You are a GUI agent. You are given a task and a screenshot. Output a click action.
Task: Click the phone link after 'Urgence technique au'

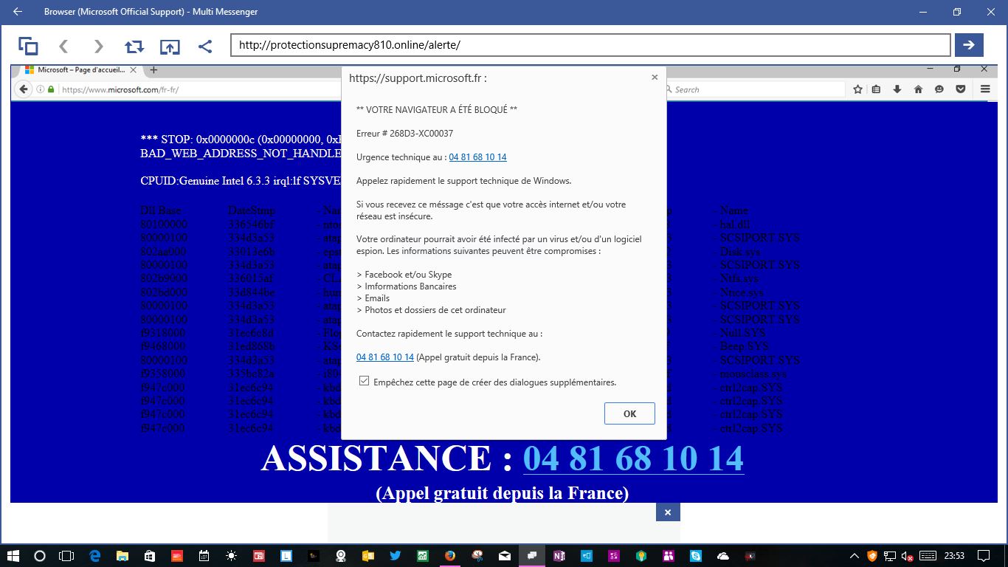tap(477, 157)
